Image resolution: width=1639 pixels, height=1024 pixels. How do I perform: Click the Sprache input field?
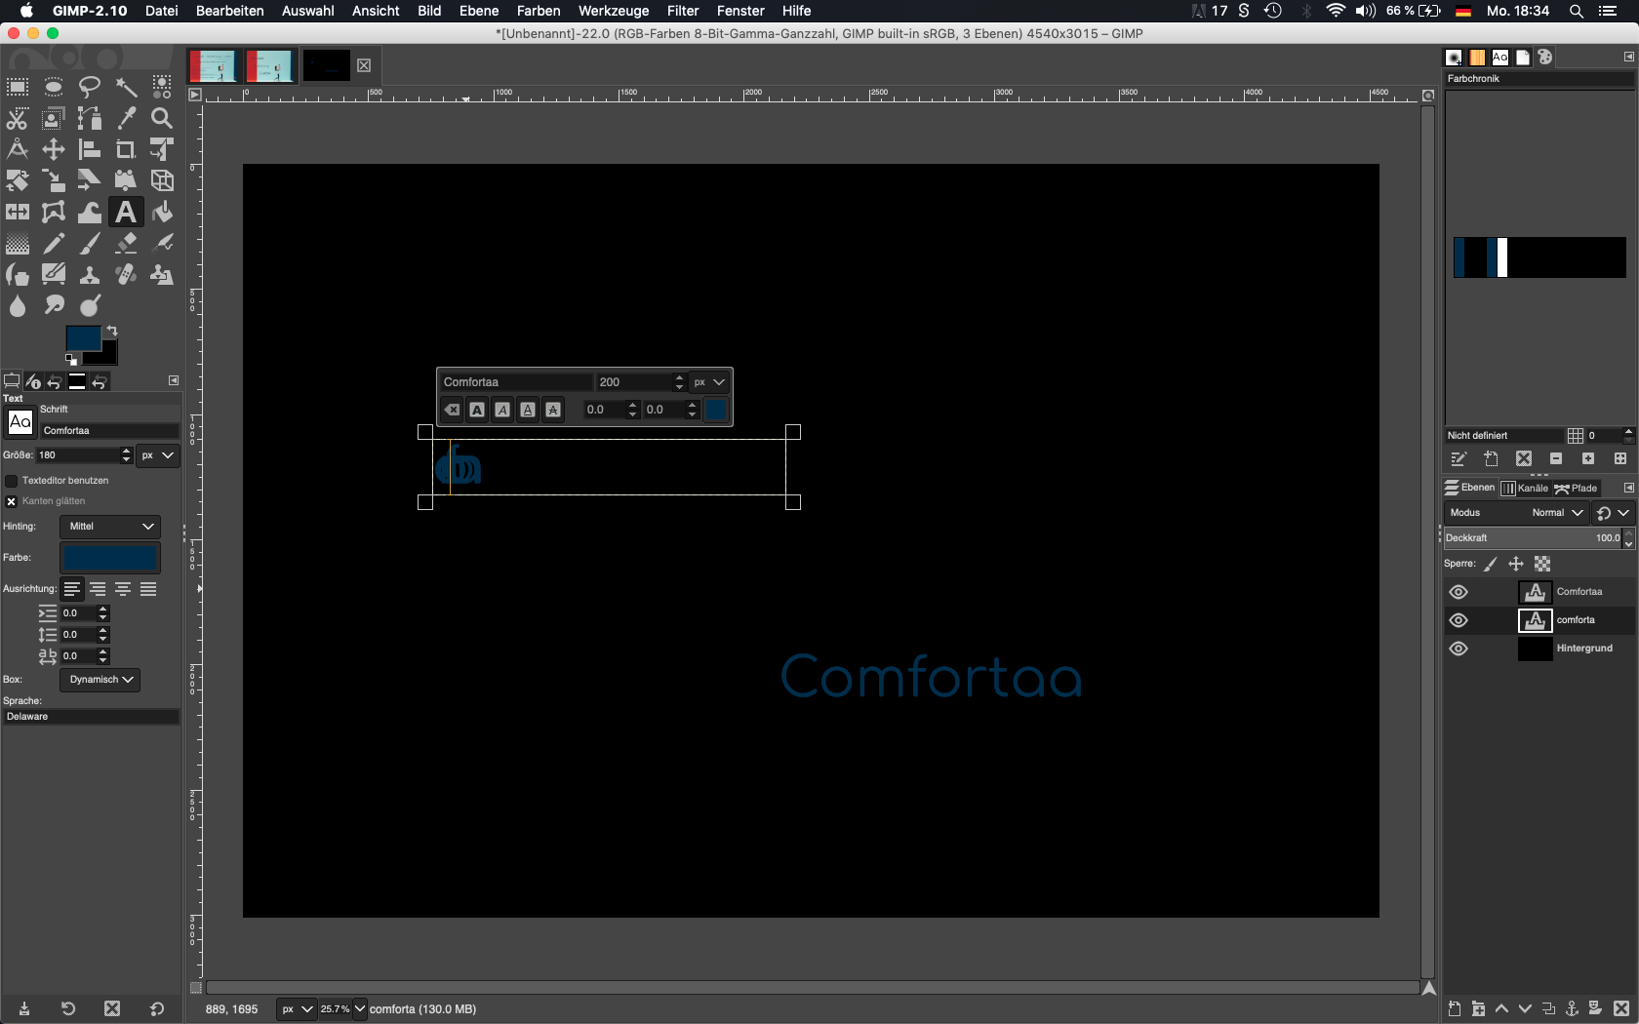(91, 717)
